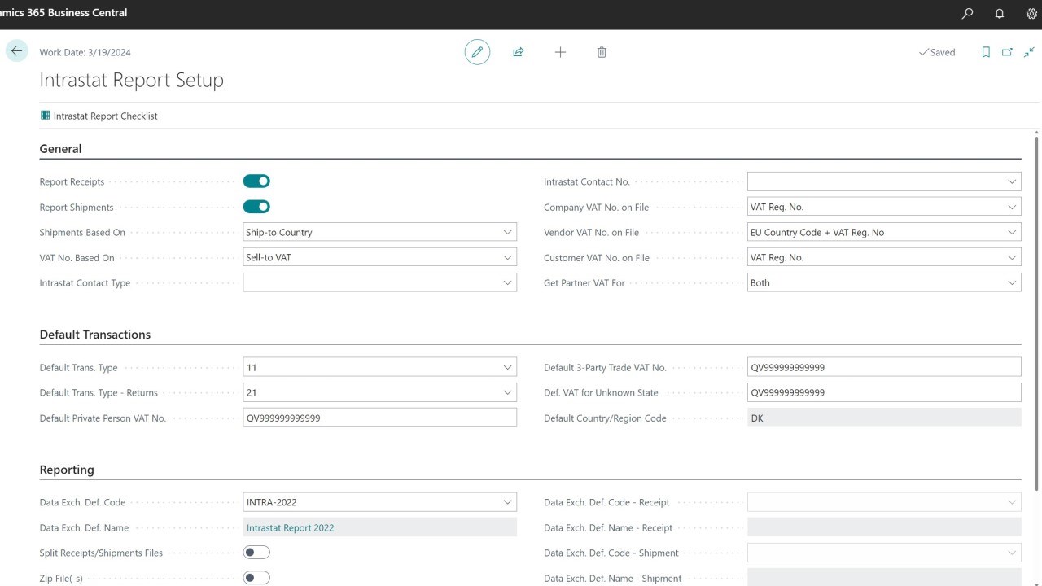The width and height of the screenshot is (1042, 586).
Task: Click the Get Partner VAT For label
Action: tap(584, 282)
